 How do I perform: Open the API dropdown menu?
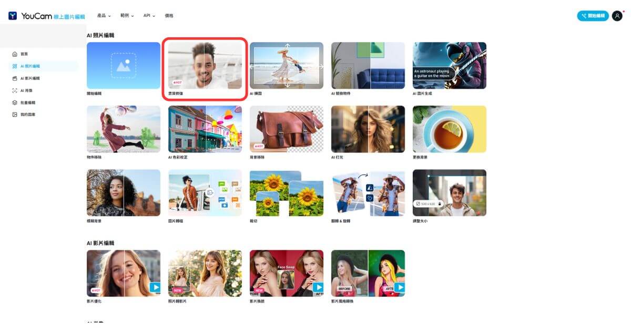point(149,16)
